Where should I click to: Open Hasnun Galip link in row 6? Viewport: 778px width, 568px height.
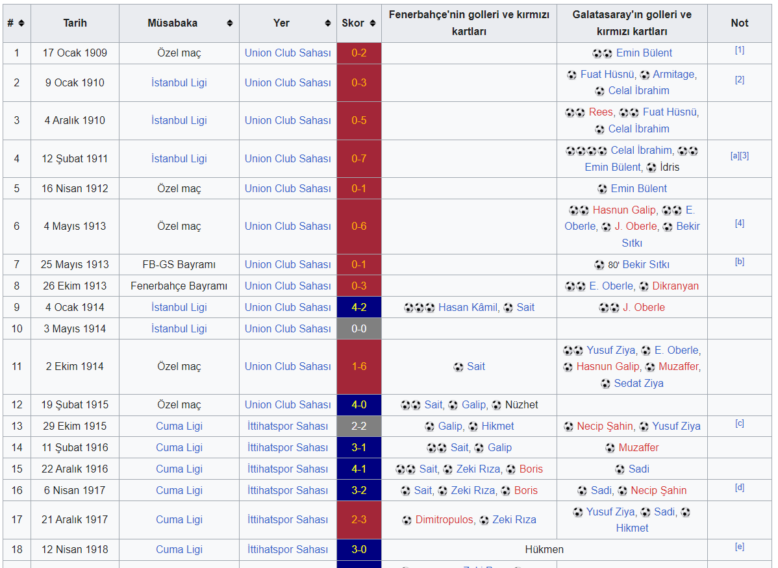coord(624,210)
